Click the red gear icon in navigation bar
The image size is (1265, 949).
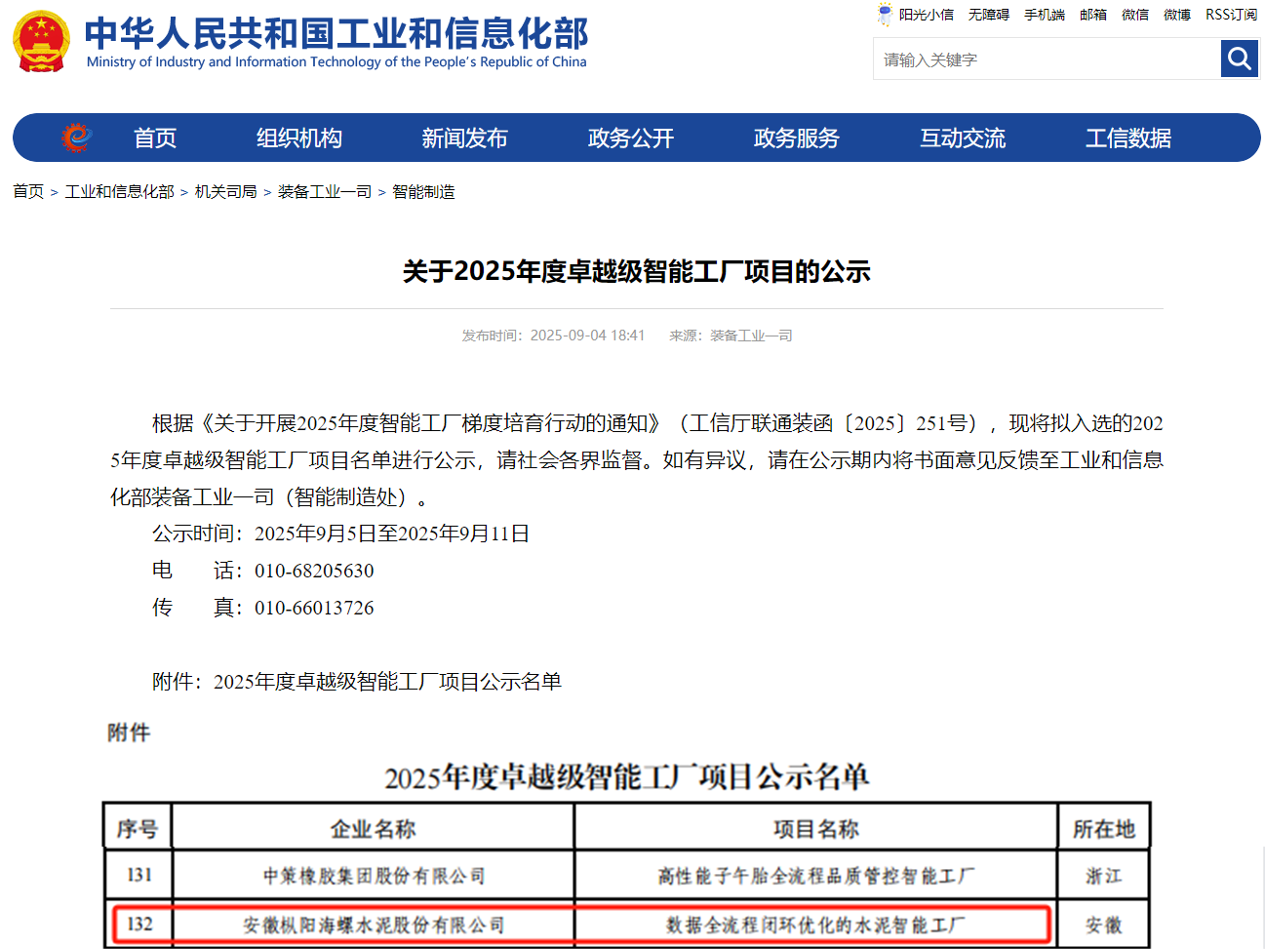pyautogui.click(x=76, y=138)
